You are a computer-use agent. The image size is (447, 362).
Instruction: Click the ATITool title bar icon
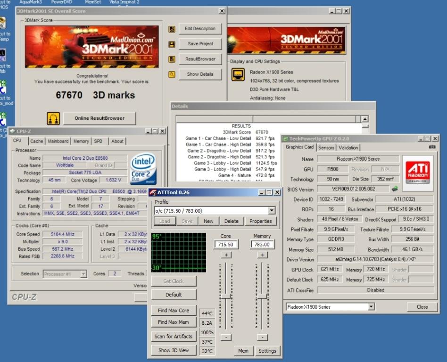(153, 192)
